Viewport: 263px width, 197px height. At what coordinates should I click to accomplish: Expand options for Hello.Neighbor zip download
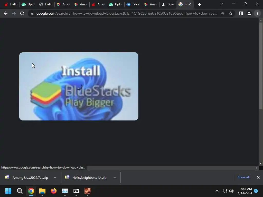[x=115, y=178]
